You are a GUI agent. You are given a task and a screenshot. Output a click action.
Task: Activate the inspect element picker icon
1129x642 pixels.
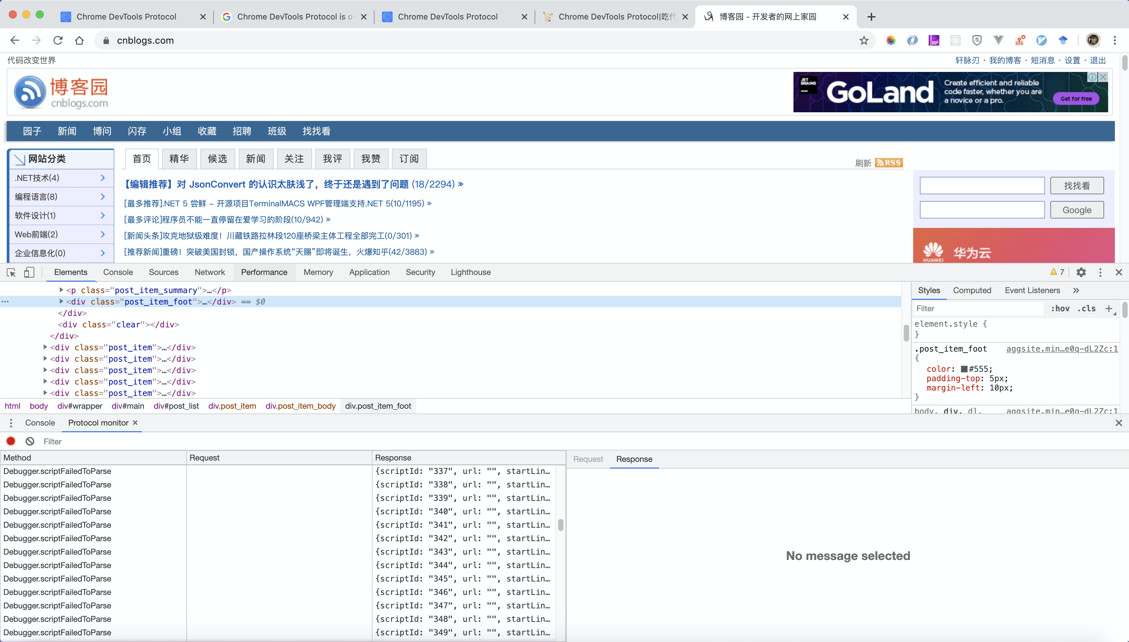[x=11, y=273]
